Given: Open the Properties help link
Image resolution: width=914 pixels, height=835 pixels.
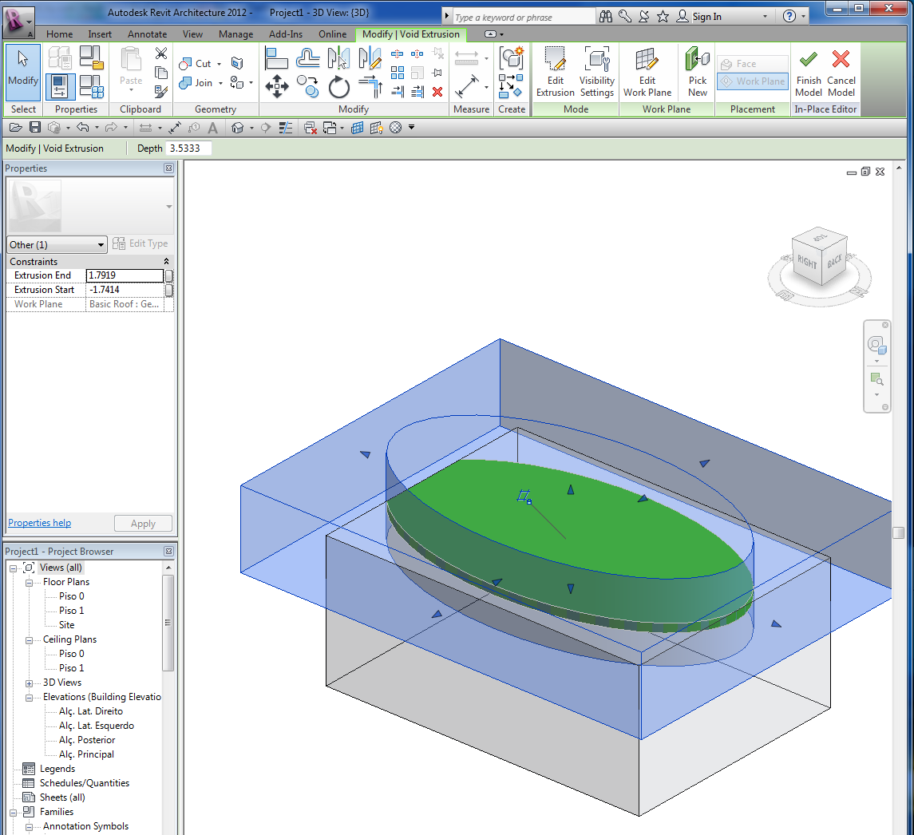Looking at the screenshot, I should (39, 522).
